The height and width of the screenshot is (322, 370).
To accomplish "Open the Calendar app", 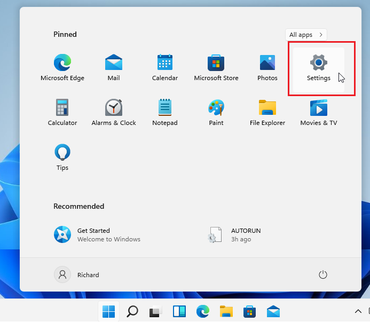I will point(164,68).
